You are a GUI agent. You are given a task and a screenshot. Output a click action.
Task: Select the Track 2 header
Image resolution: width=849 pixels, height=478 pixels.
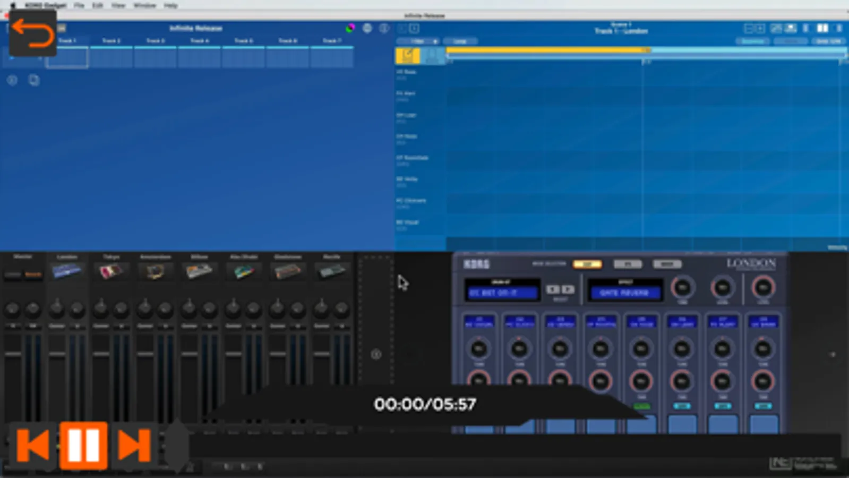point(111,41)
